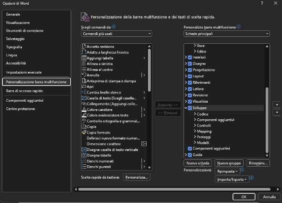Select the Annulla undo arrow icon

pyautogui.click(x=84, y=75)
